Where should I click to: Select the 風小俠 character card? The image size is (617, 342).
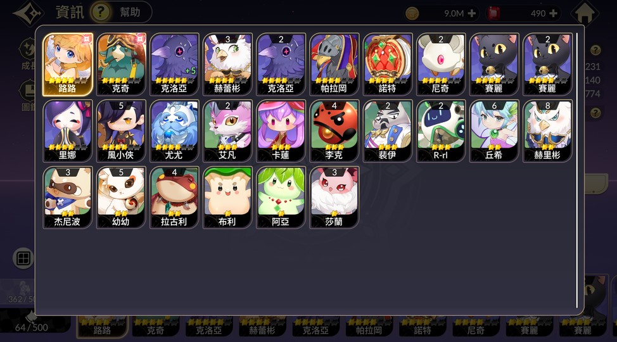click(x=121, y=131)
